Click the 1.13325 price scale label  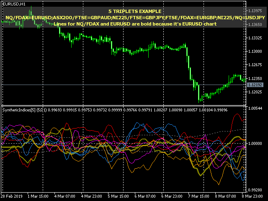point(255,38)
